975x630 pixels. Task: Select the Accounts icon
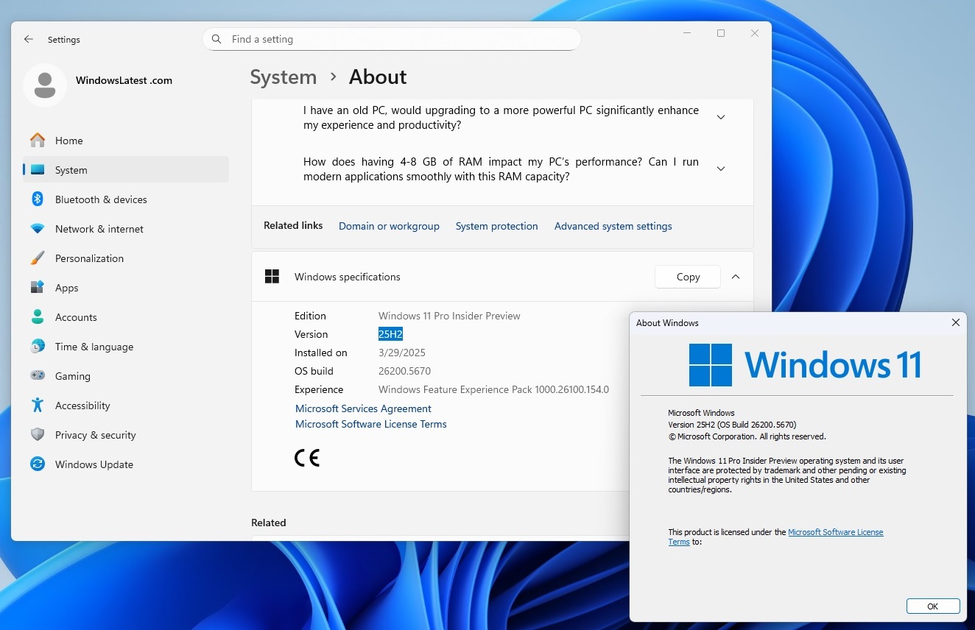click(x=37, y=317)
